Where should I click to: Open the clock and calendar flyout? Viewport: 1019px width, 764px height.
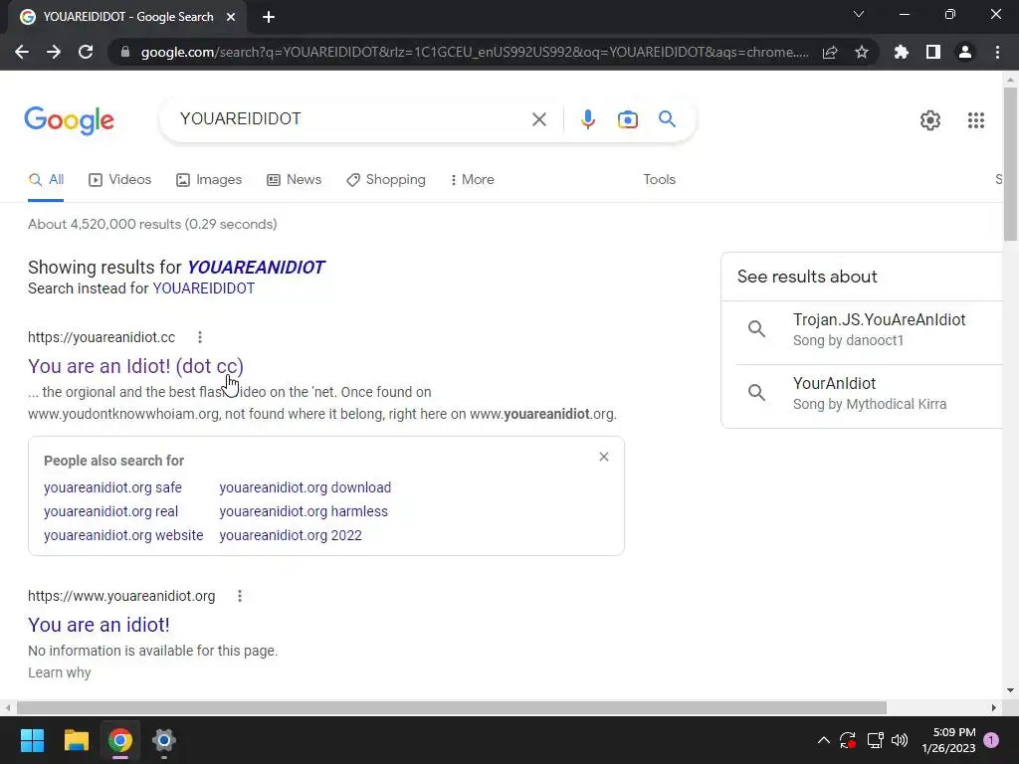[948, 740]
